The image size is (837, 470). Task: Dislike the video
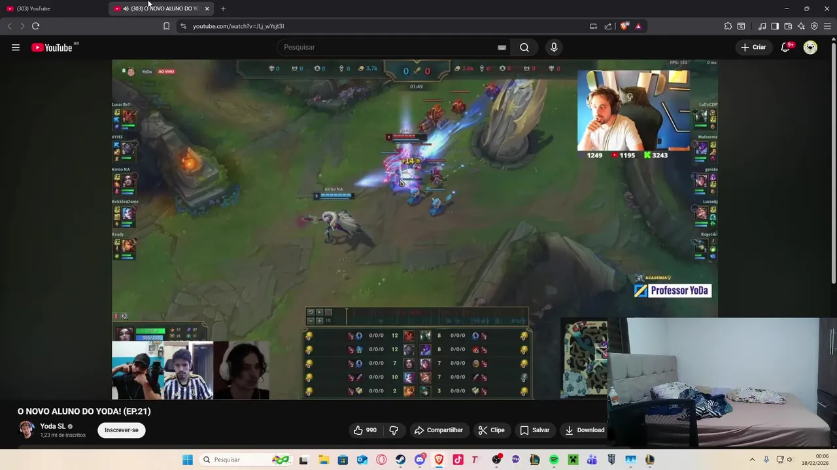point(394,430)
